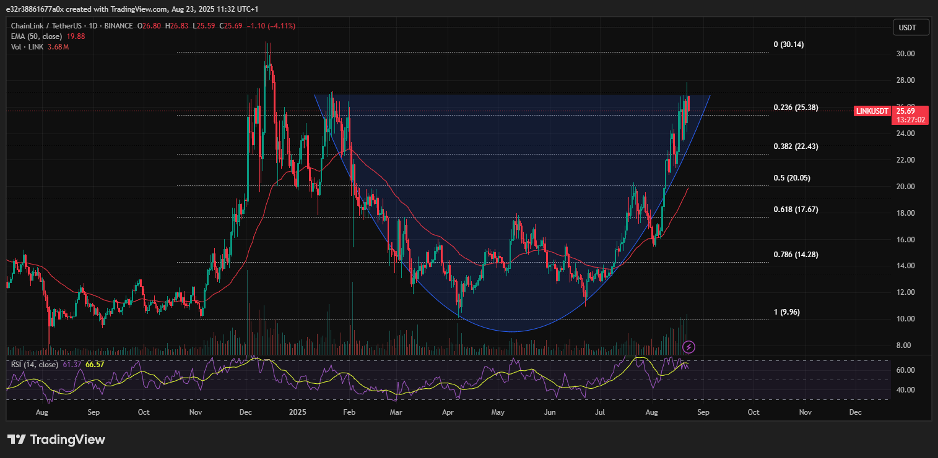Click the purple lightning bolt event icon

click(687, 346)
